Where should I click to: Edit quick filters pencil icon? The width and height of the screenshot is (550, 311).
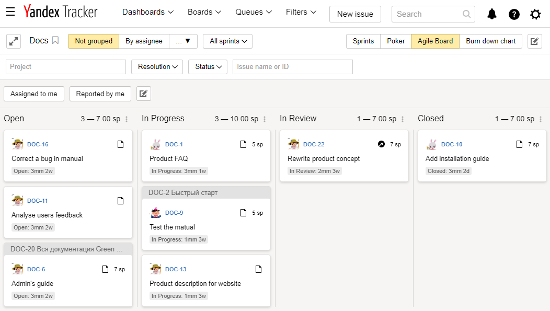click(x=143, y=94)
